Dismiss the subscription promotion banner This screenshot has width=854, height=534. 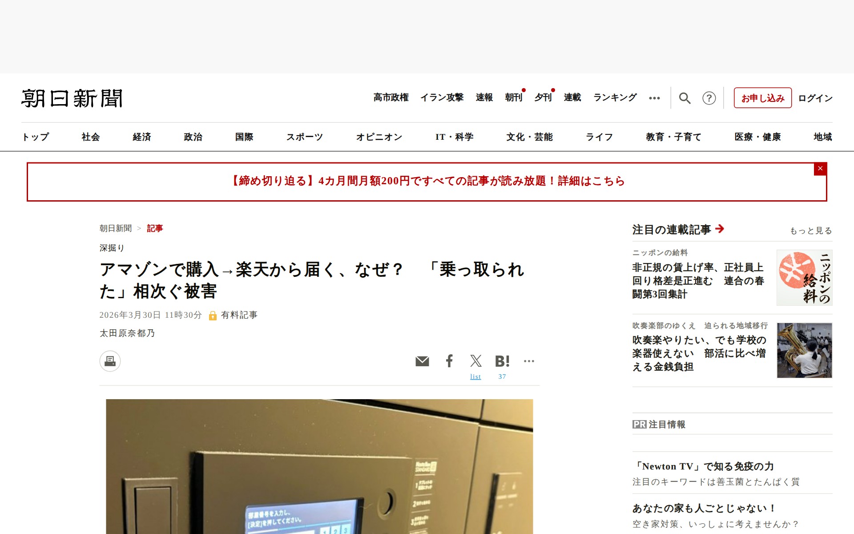pyautogui.click(x=820, y=169)
